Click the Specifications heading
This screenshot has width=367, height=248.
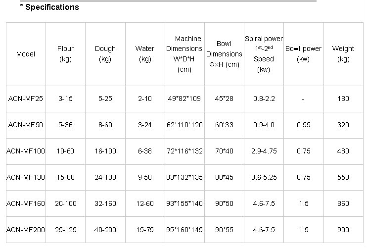(49, 7)
